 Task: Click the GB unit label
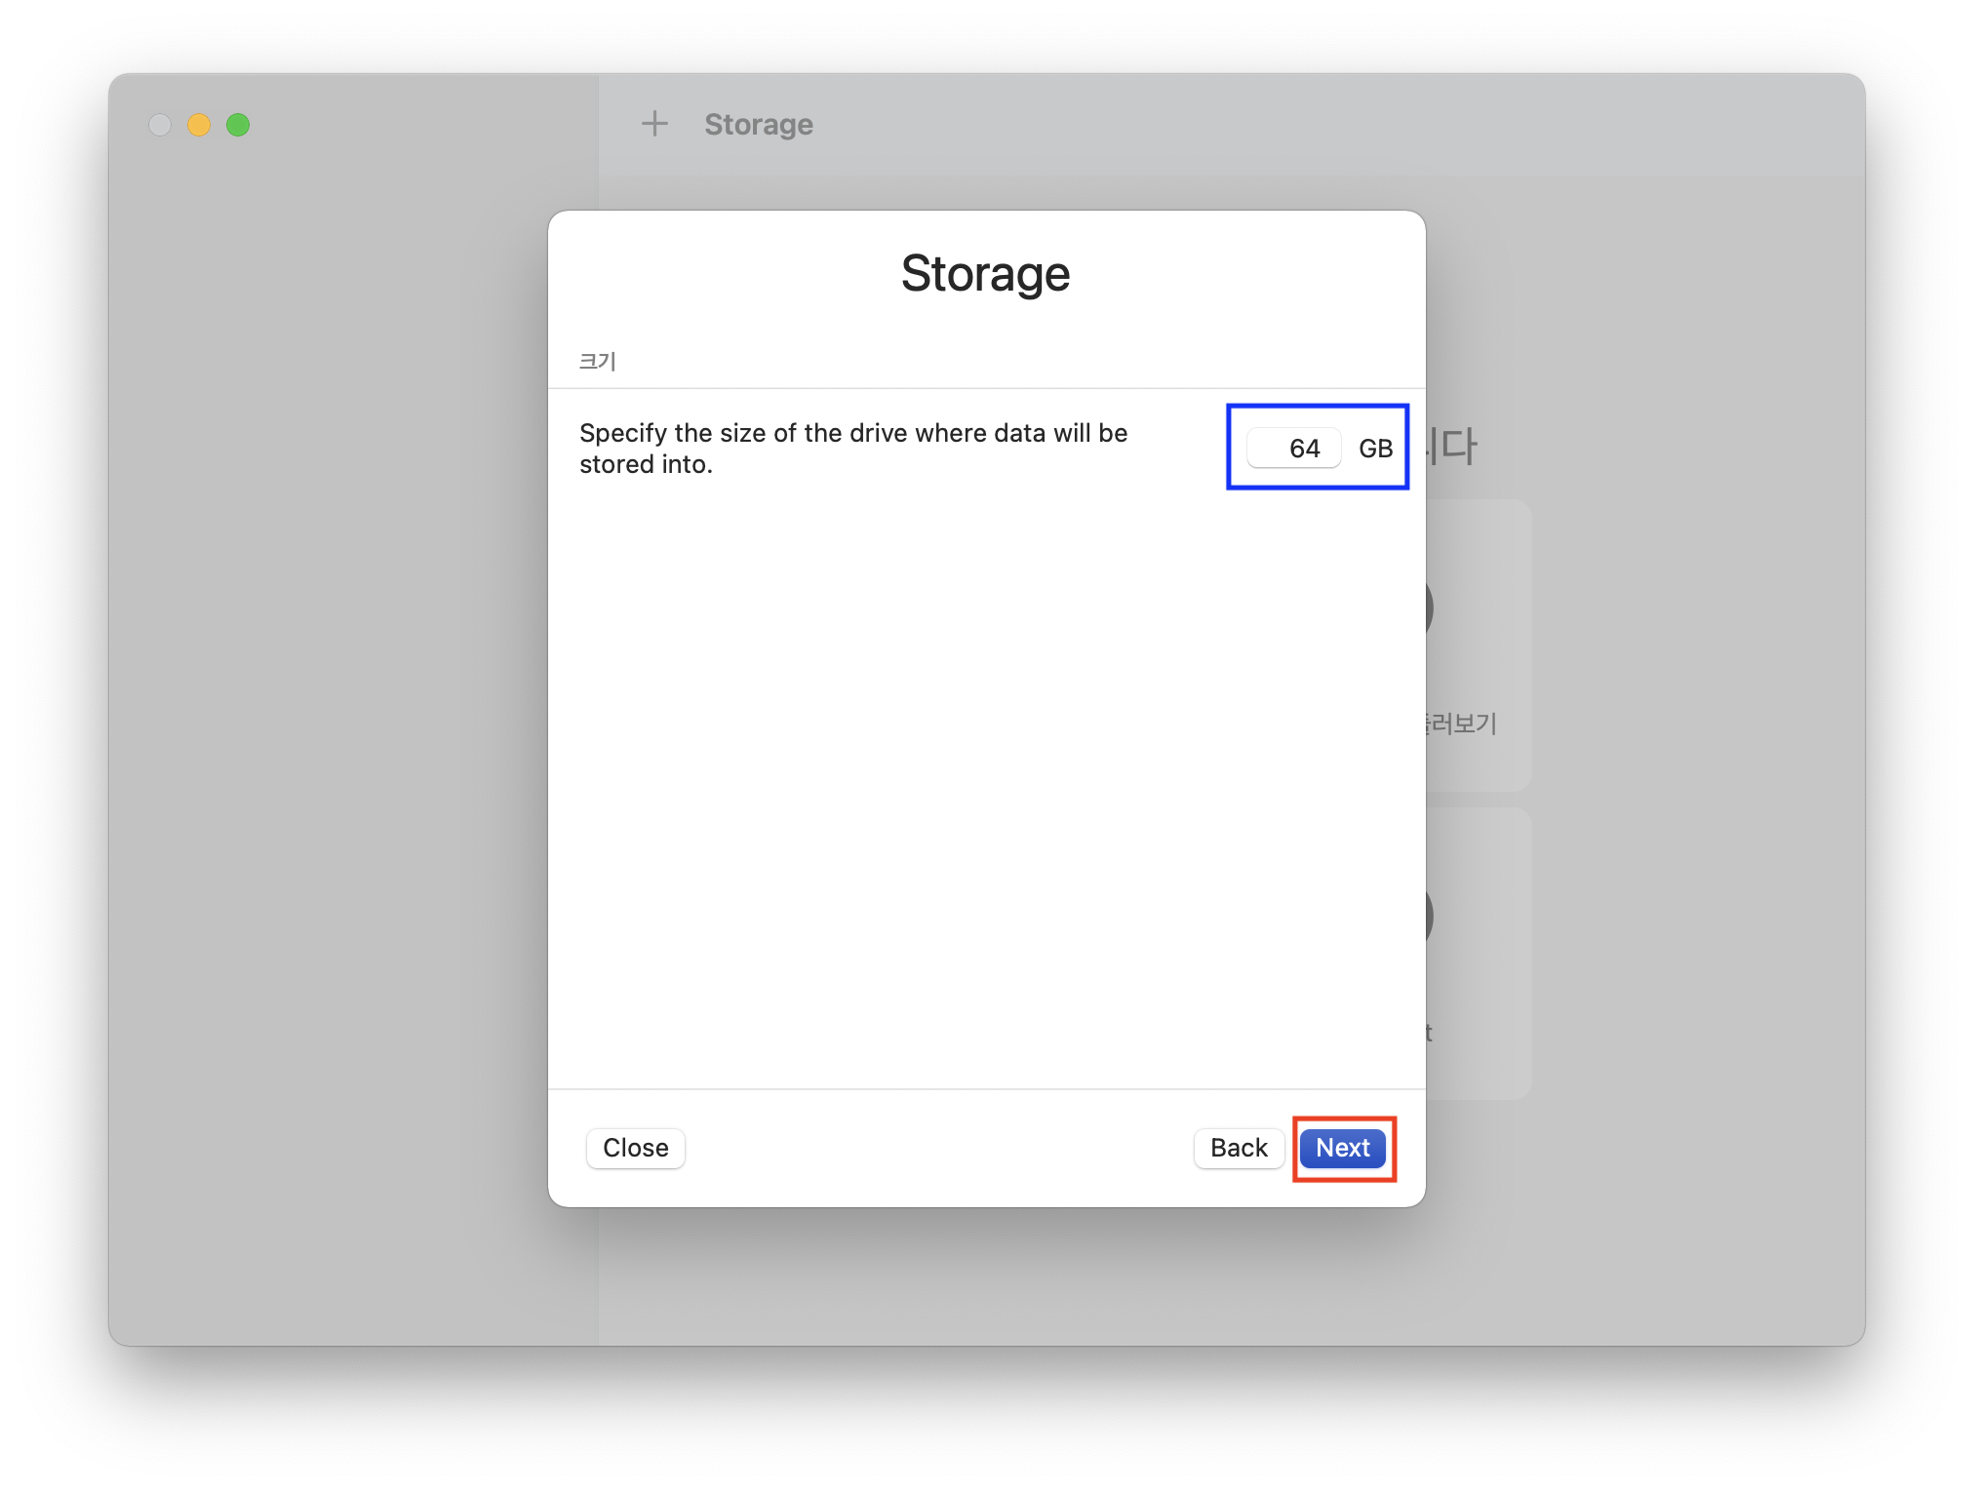pos(1375,449)
